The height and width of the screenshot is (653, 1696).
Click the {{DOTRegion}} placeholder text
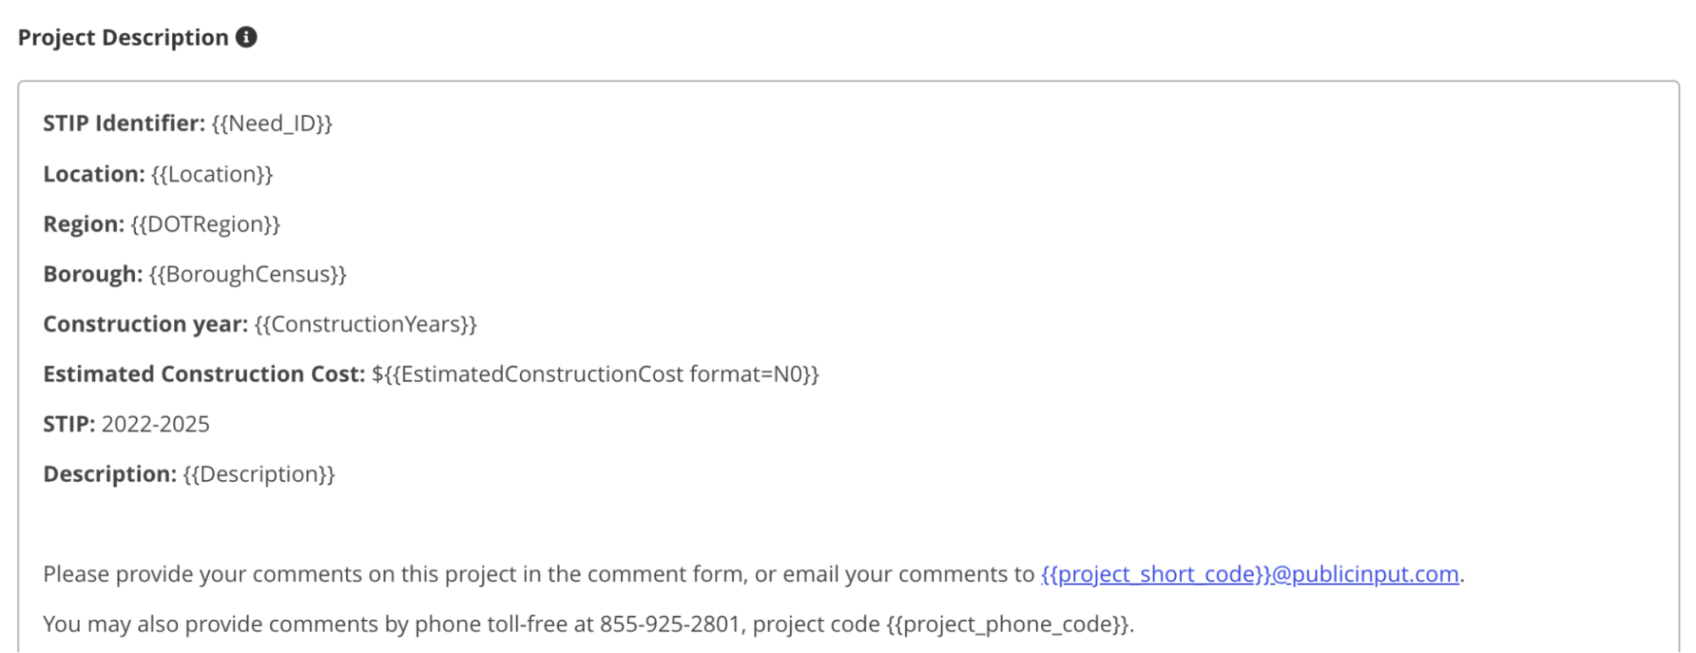[205, 225]
